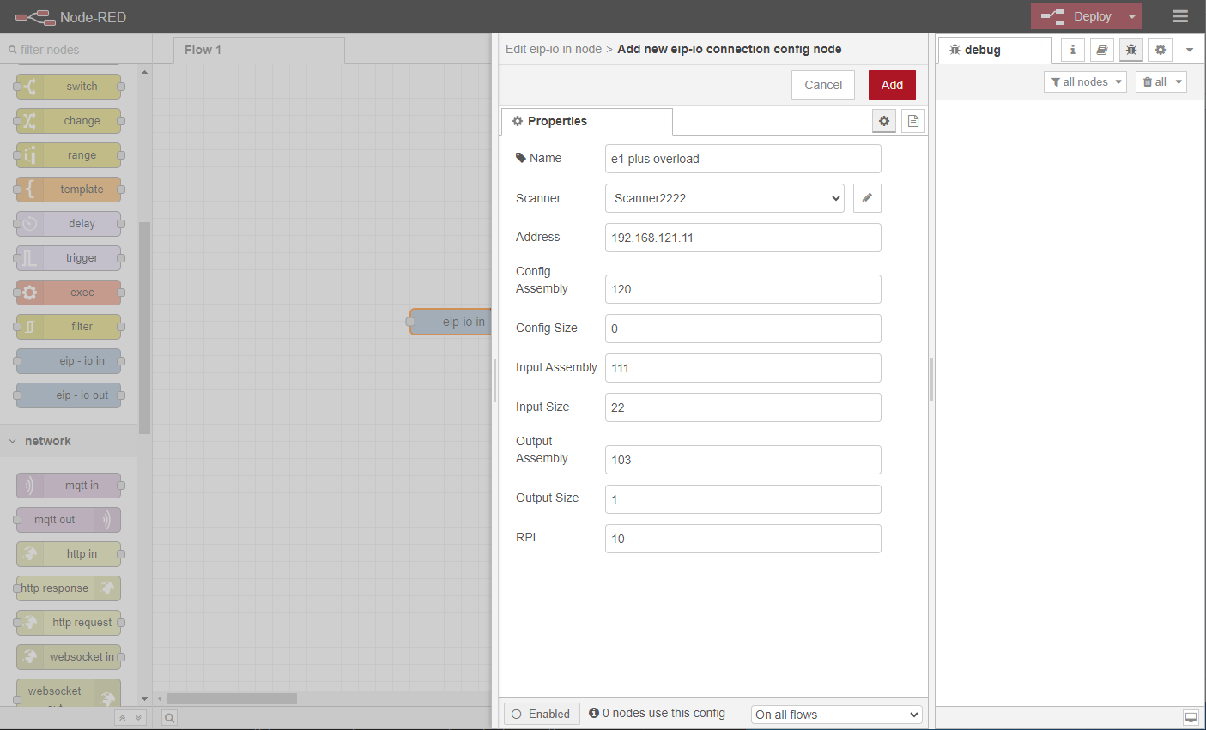This screenshot has height=730, width=1206.
Task: Select the http in node
Action: [x=69, y=554]
